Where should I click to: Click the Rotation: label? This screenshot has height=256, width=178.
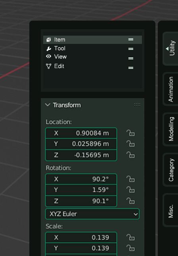point(58,168)
